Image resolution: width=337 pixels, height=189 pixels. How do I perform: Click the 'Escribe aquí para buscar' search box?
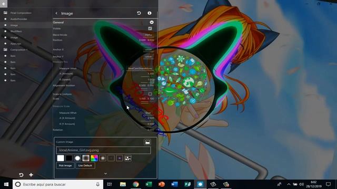tap(58, 184)
